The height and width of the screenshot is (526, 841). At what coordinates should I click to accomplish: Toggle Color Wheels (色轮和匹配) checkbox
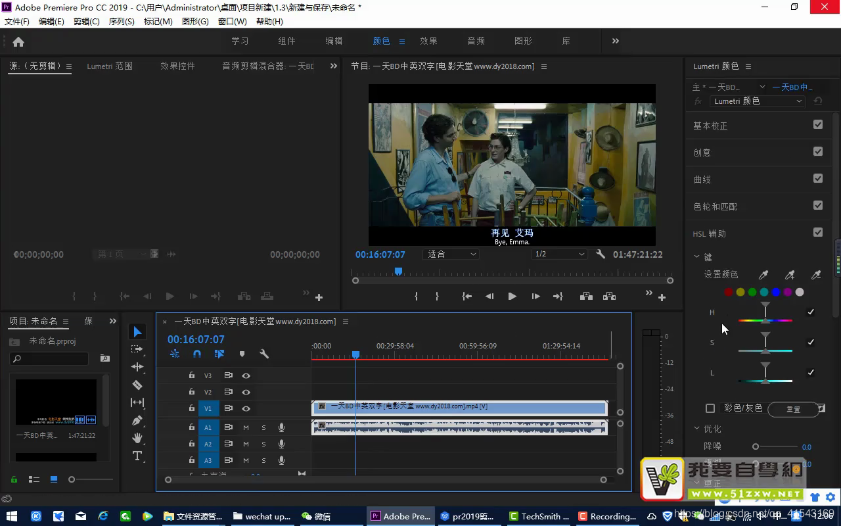click(818, 205)
